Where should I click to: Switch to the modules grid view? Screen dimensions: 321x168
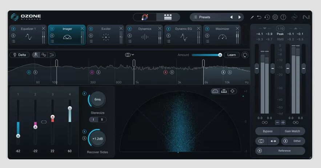(168, 17)
